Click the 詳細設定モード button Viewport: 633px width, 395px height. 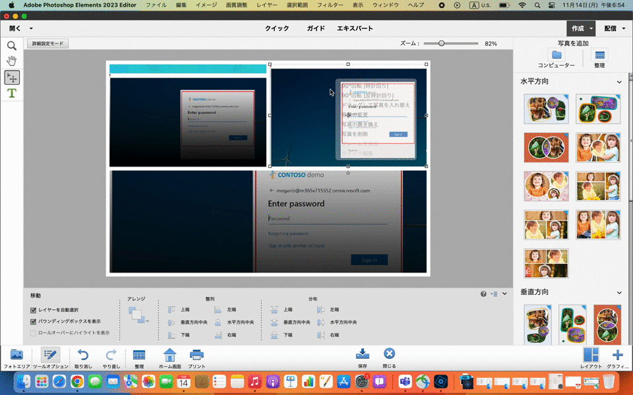(48, 43)
